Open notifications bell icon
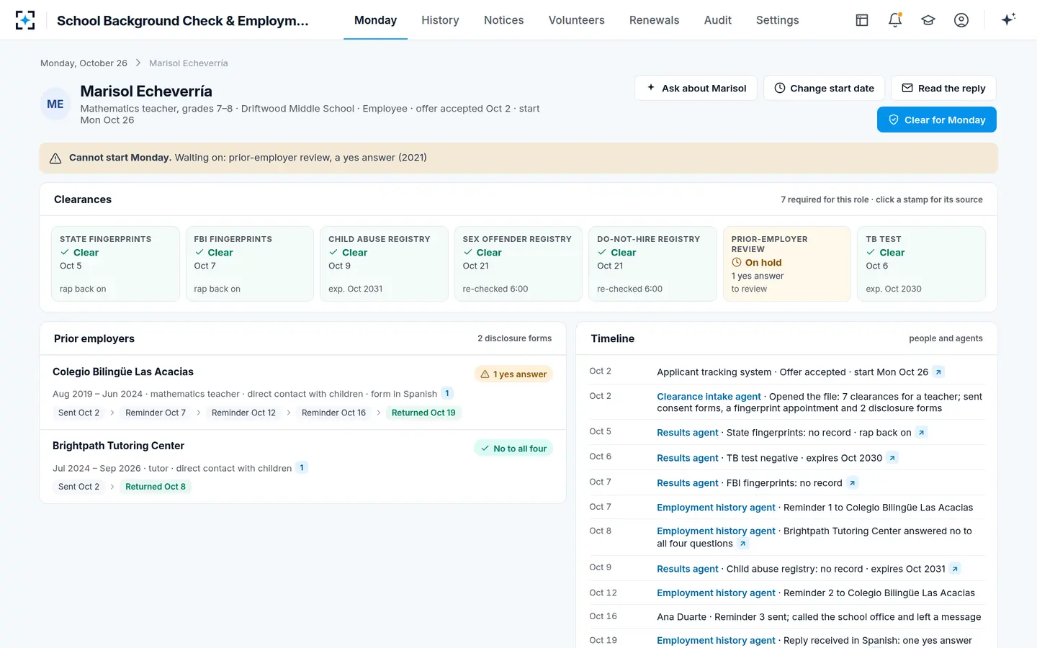 click(895, 20)
